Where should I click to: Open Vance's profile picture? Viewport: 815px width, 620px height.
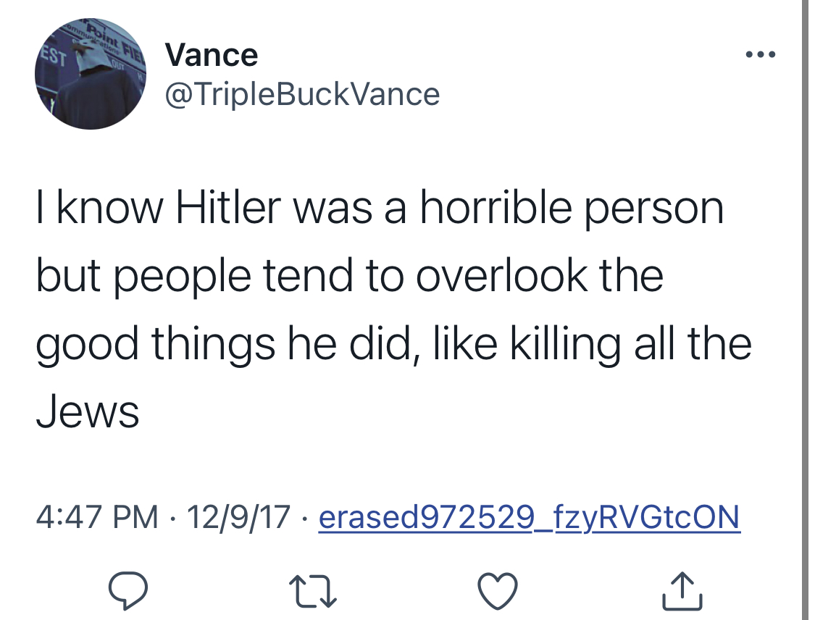coord(91,73)
